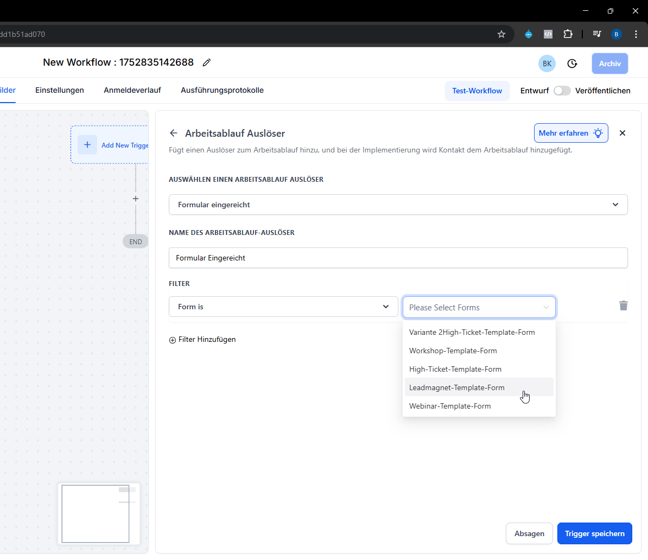Bookmark this page with the star icon
The width and height of the screenshot is (648, 560).
[501, 34]
